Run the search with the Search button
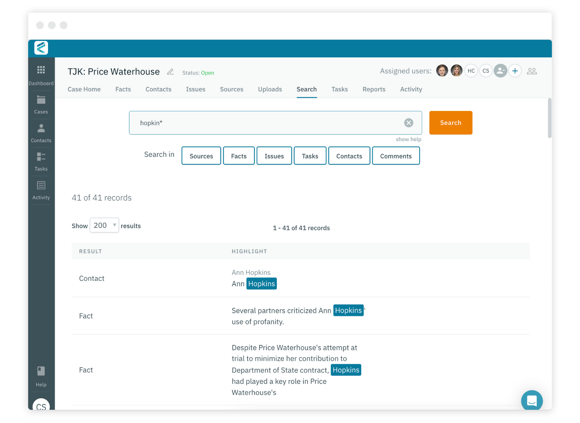580x423 pixels. click(x=450, y=122)
